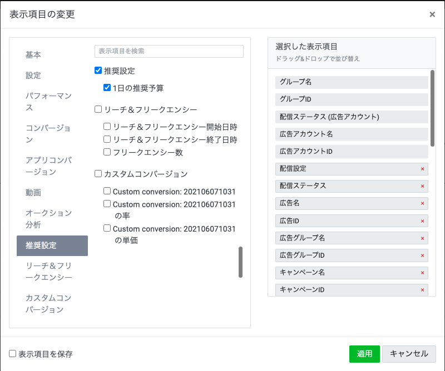Viewport: 445px width, 371px height.
Task: Delete 広告グループID via red x
Action: 422,255
